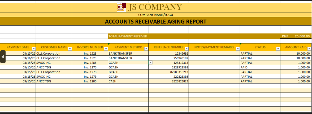Open the selected GCASH cell's dropdown arrow
312x114 pixels.
coord(150,63)
